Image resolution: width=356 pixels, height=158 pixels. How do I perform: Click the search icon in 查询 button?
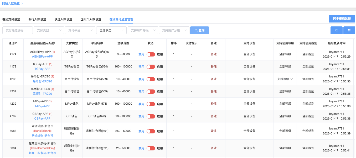[x=196, y=30]
